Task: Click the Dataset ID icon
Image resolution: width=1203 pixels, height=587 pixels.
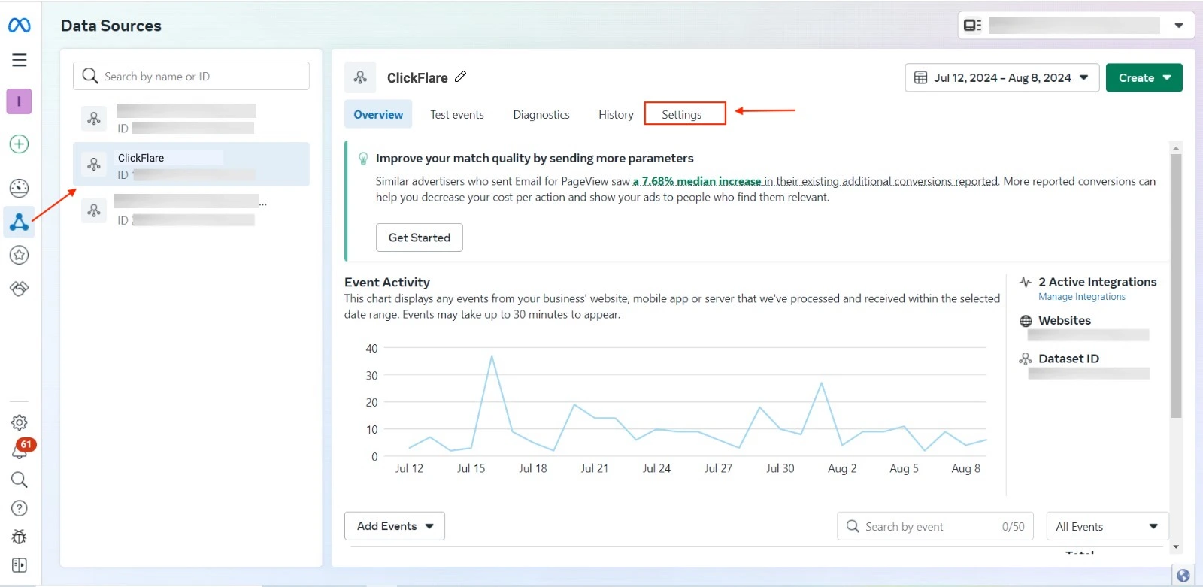Action: point(1026,359)
